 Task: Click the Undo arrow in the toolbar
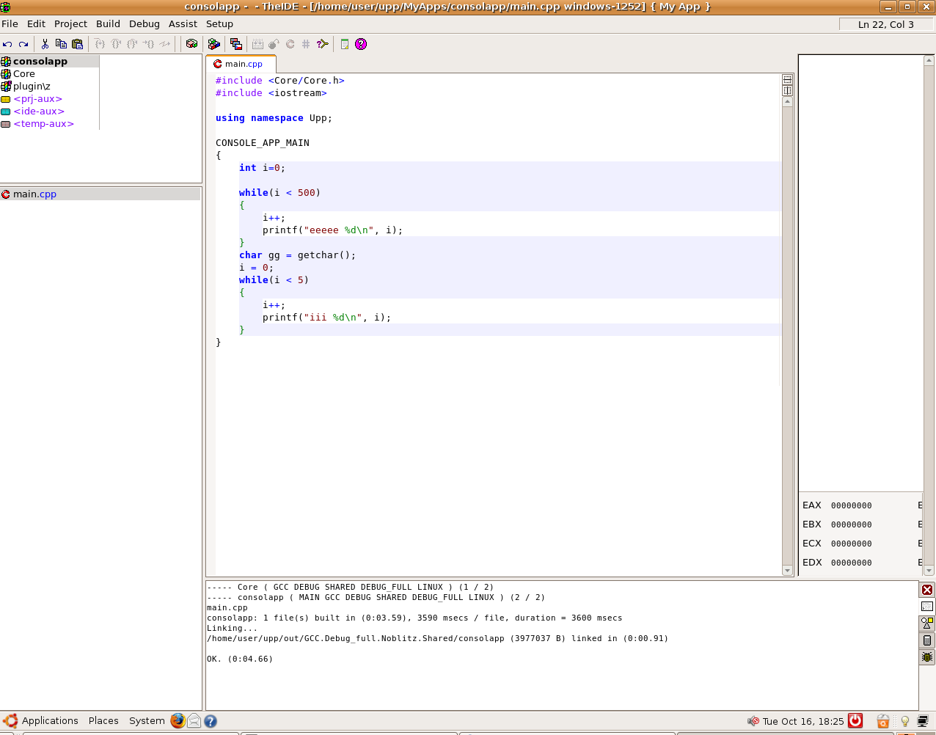[x=7, y=44]
